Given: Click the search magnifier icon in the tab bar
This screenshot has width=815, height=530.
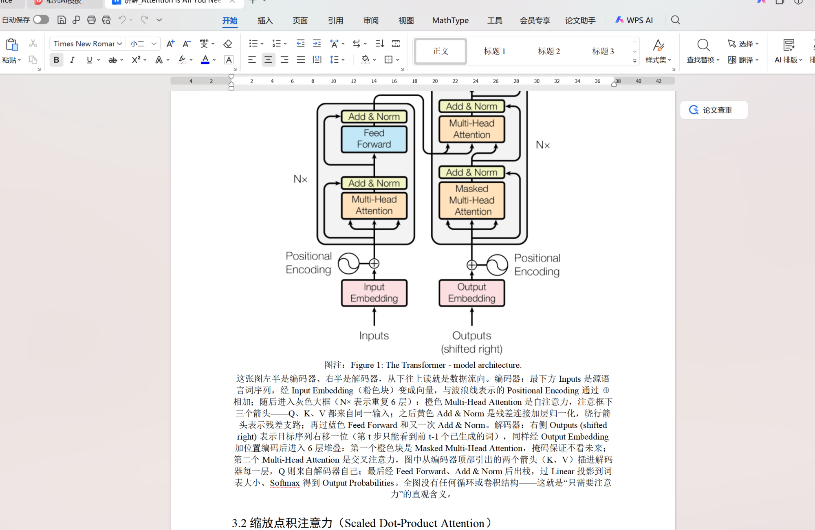Looking at the screenshot, I should (x=675, y=20).
